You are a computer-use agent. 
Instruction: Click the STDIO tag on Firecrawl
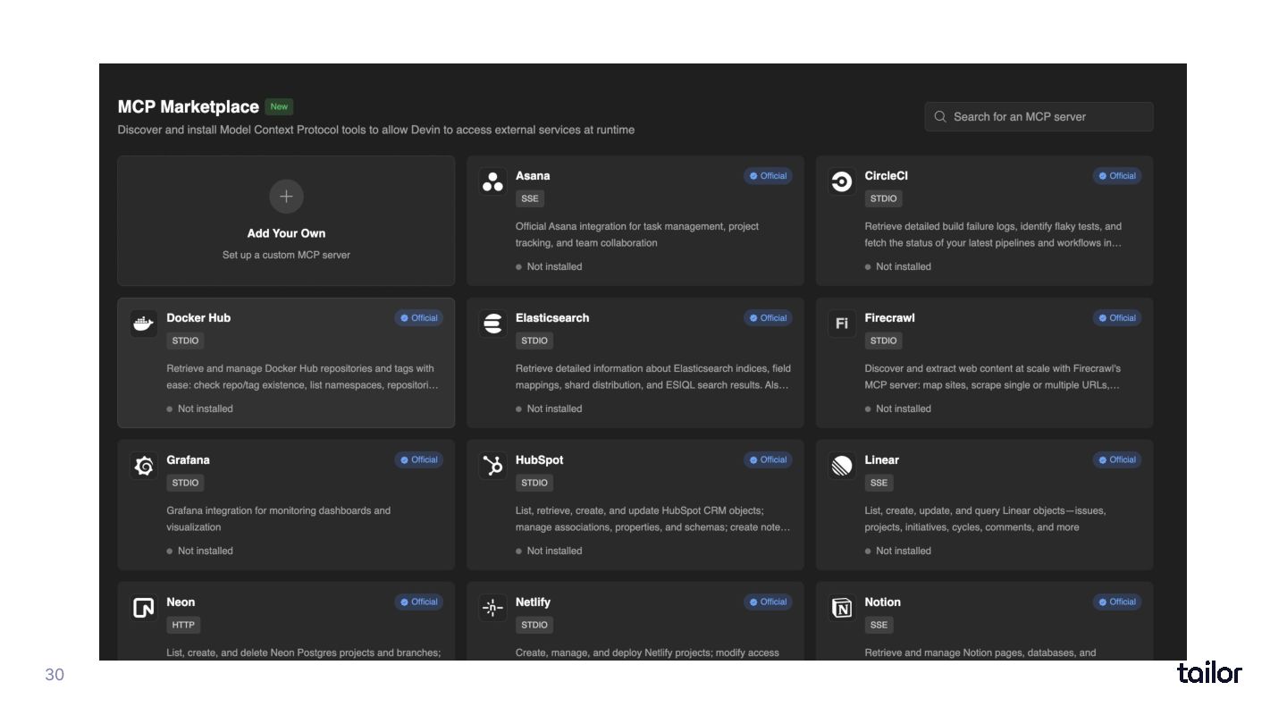[x=883, y=341]
